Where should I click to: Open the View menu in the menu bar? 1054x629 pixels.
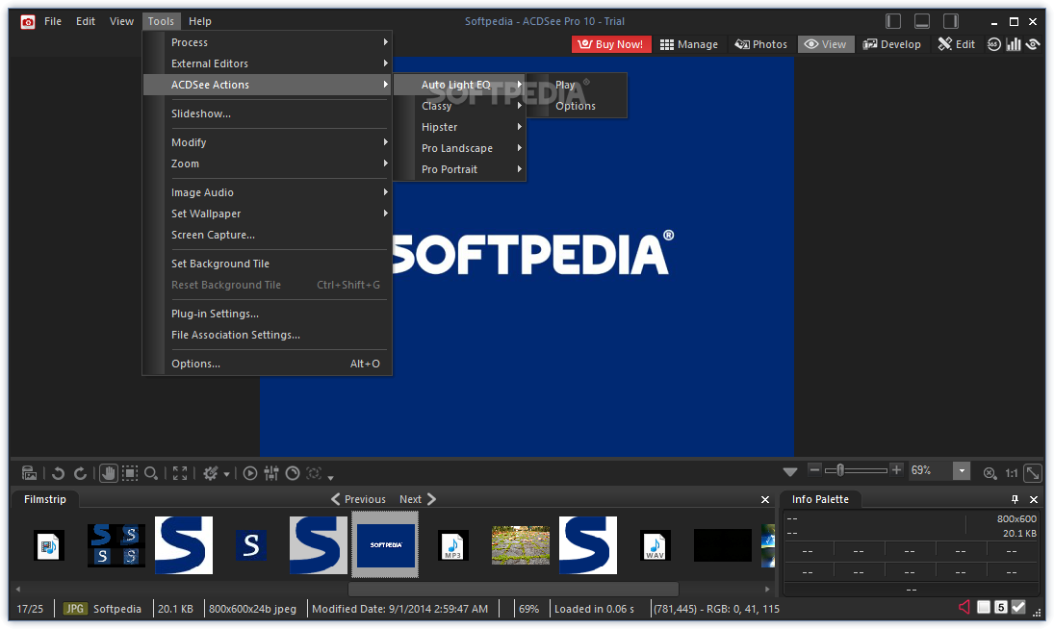(x=121, y=21)
